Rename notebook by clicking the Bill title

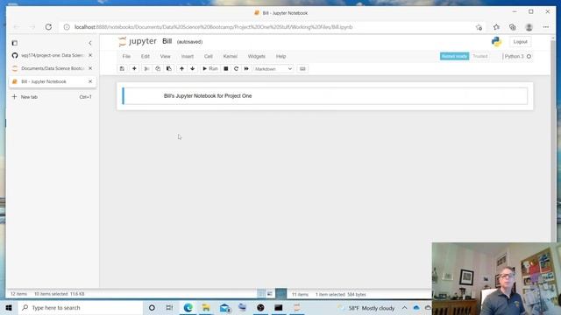(x=167, y=41)
